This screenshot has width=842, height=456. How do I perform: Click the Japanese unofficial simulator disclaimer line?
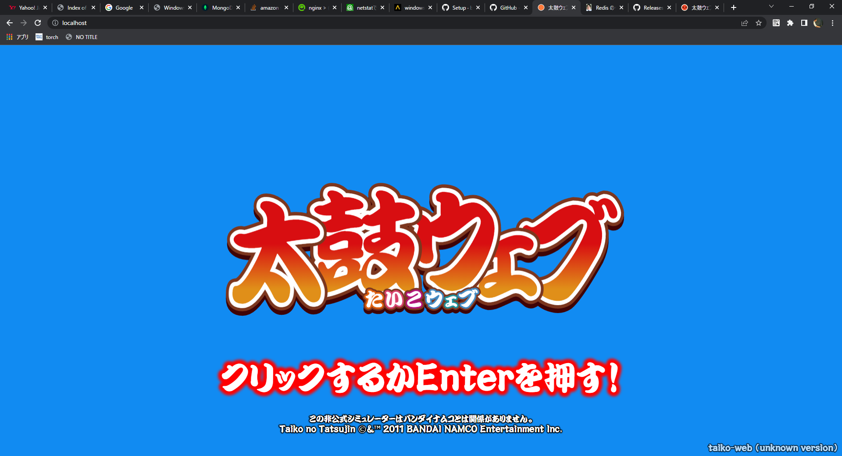421,419
